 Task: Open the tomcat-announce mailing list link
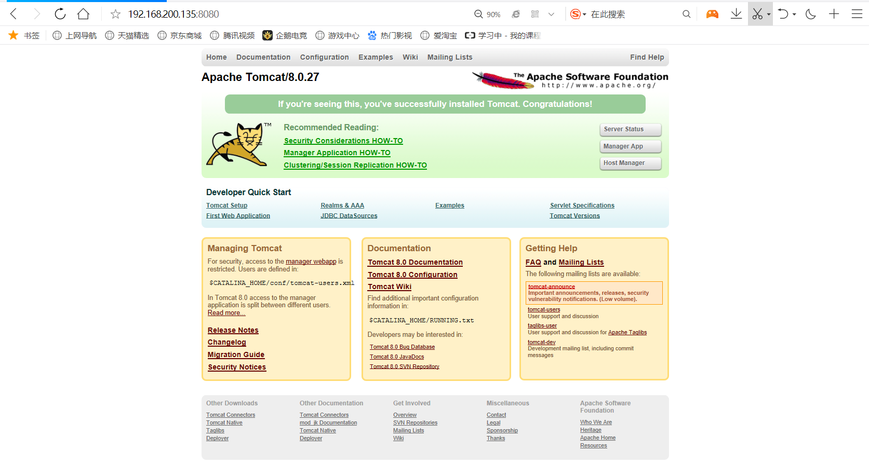(552, 286)
